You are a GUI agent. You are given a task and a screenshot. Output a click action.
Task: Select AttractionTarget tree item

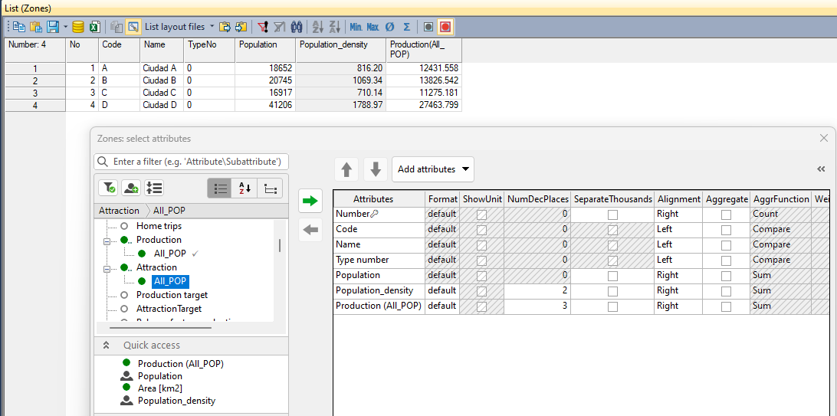click(x=169, y=309)
